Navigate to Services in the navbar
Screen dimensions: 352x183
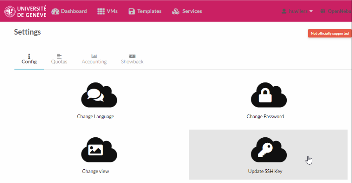pos(187,11)
